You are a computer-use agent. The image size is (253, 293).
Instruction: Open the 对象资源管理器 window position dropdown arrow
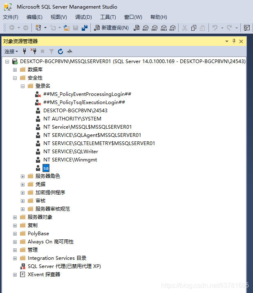point(227,41)
